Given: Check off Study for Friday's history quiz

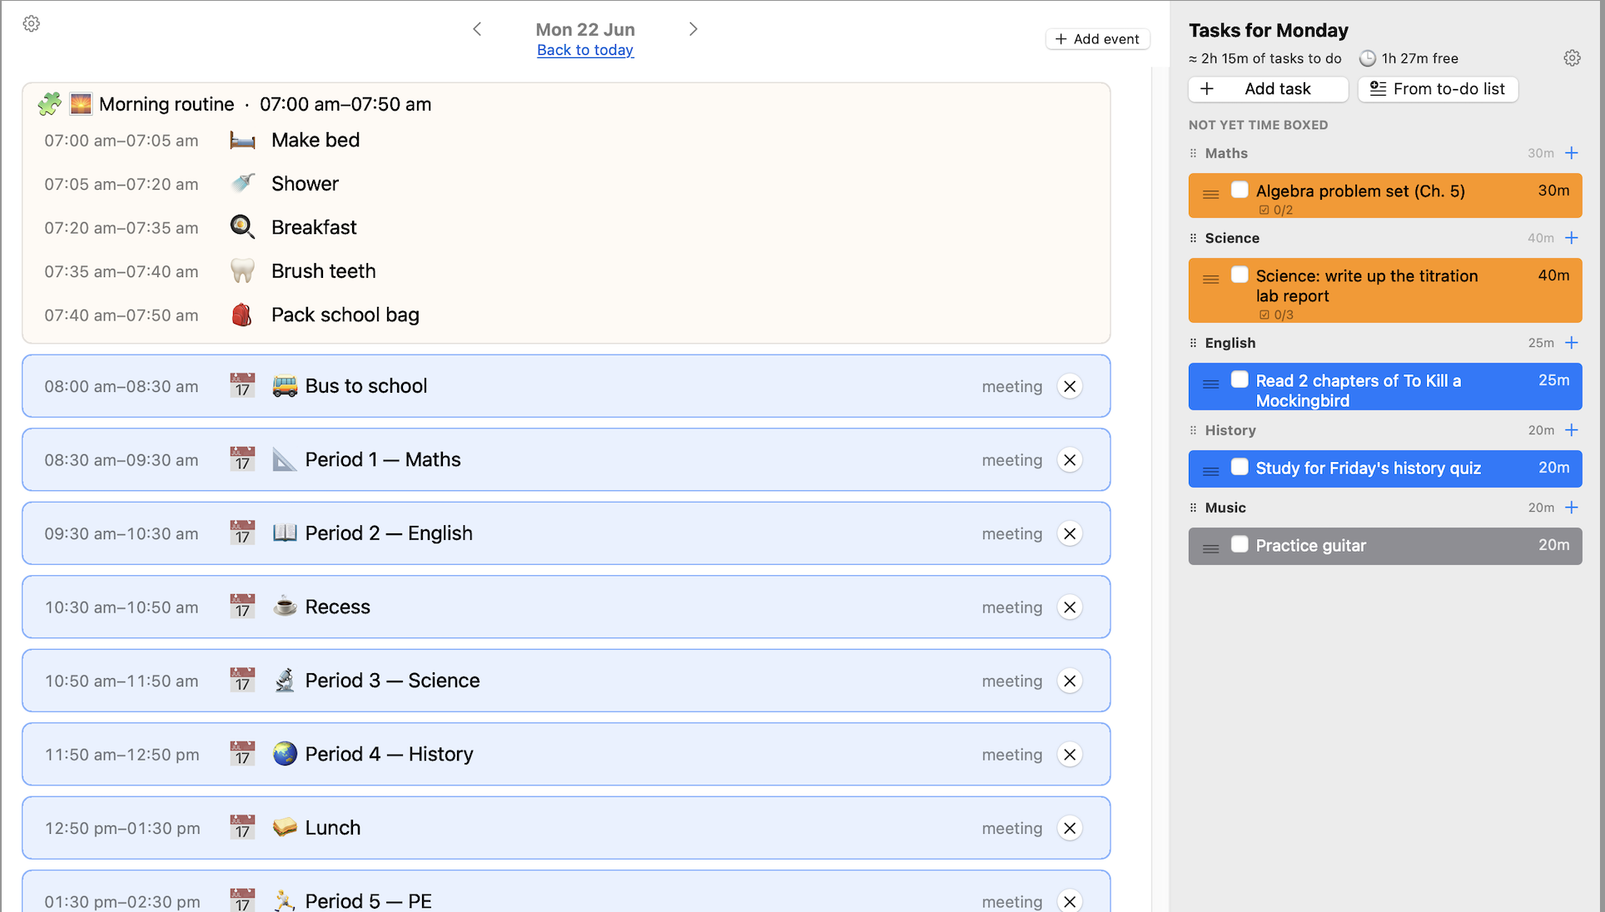Looking at the screenshot, I should pyautogui.click(x=1240, y=467).
